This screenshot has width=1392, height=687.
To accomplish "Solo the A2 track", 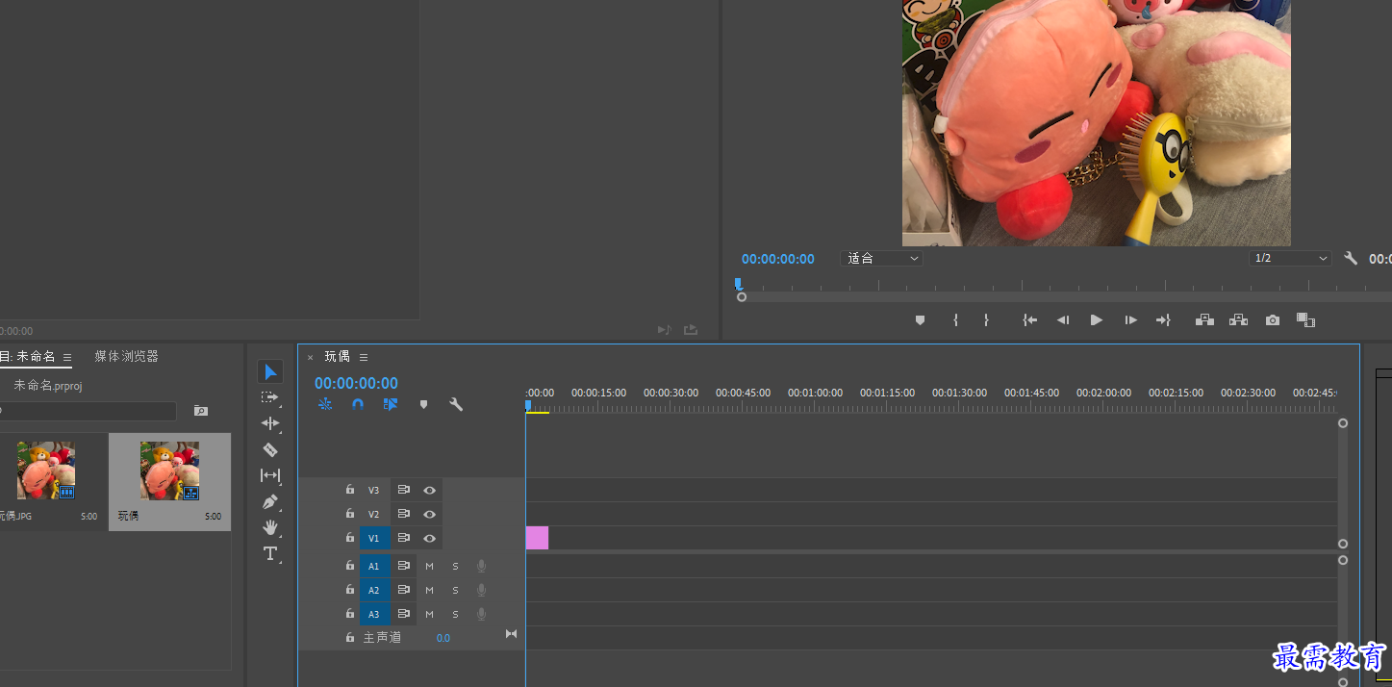I will click(x=455, y=591).
